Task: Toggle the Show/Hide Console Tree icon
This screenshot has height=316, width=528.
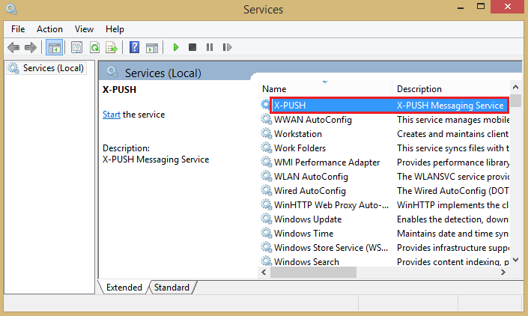Action: pos(54,47)
